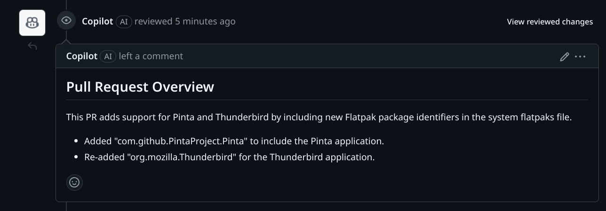Image resolution: width=606 pixels, height=211 pixels.
Task: Open the comment ellipsis options menu
Action: 580,57
